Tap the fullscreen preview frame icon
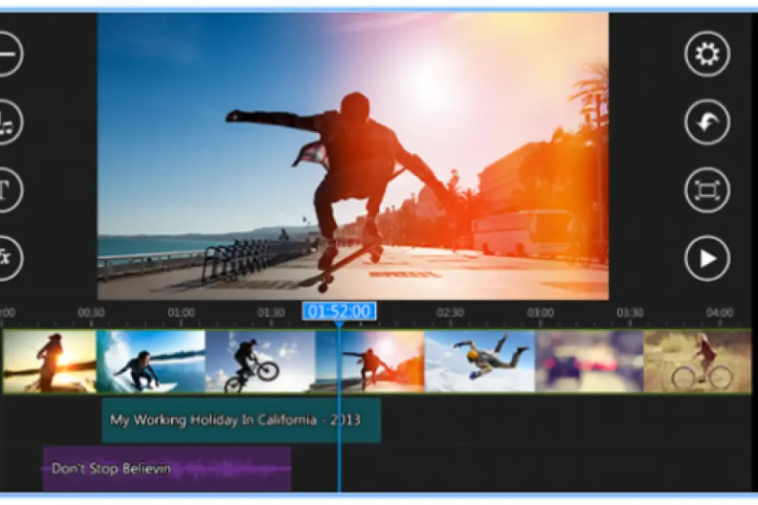Screen dimensions: 758x505 (x=707, y=191)
